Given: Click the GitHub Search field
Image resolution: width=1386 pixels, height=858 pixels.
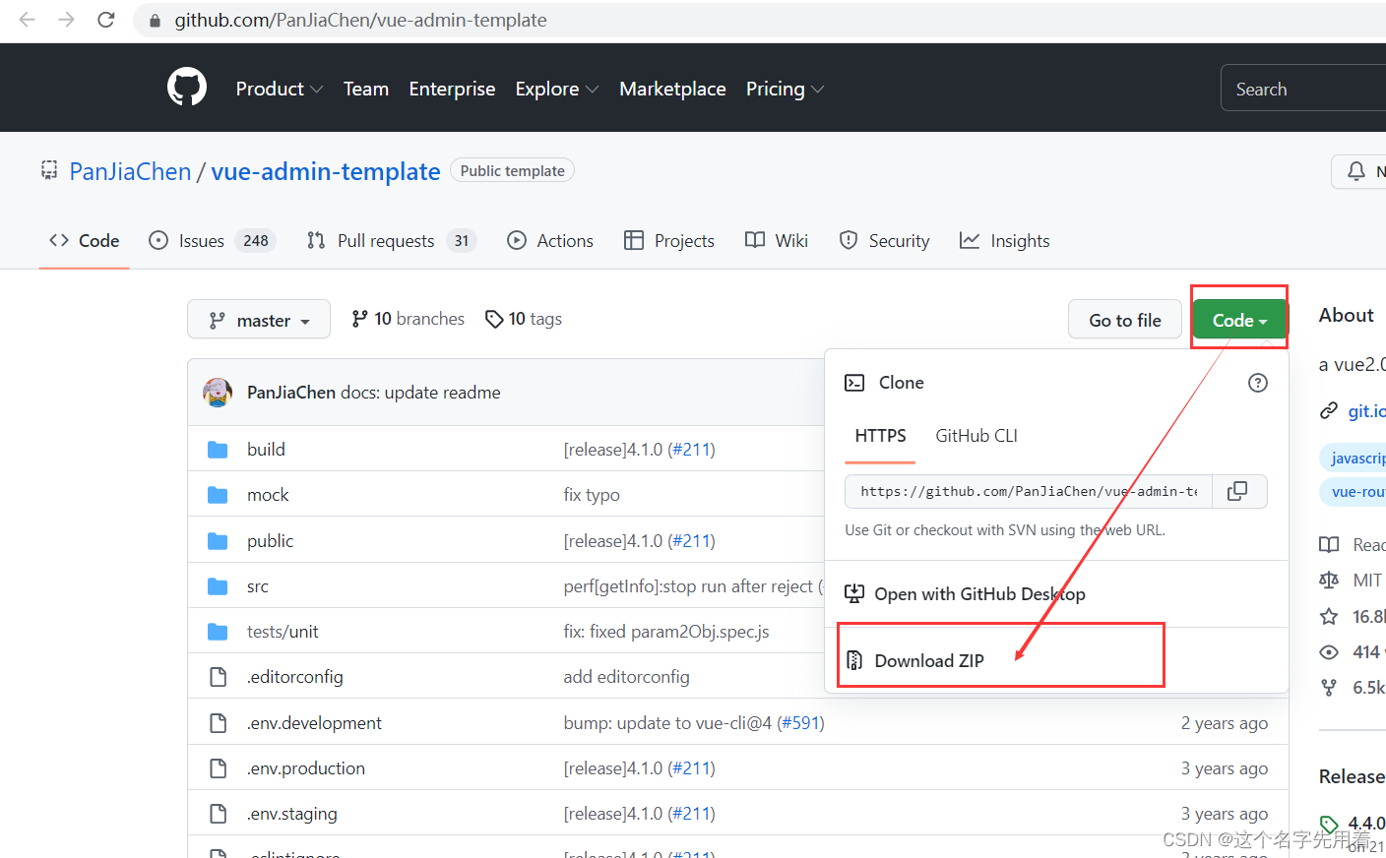Looking at the screenshot, I should click(x=1303, y=89).
